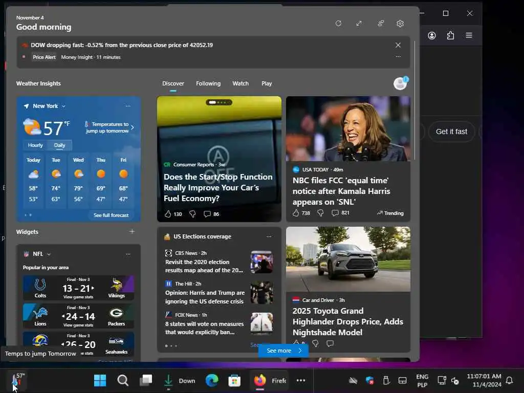The image size is (524, 393).
Task: Click the See more button
Action: pos(283,351)
